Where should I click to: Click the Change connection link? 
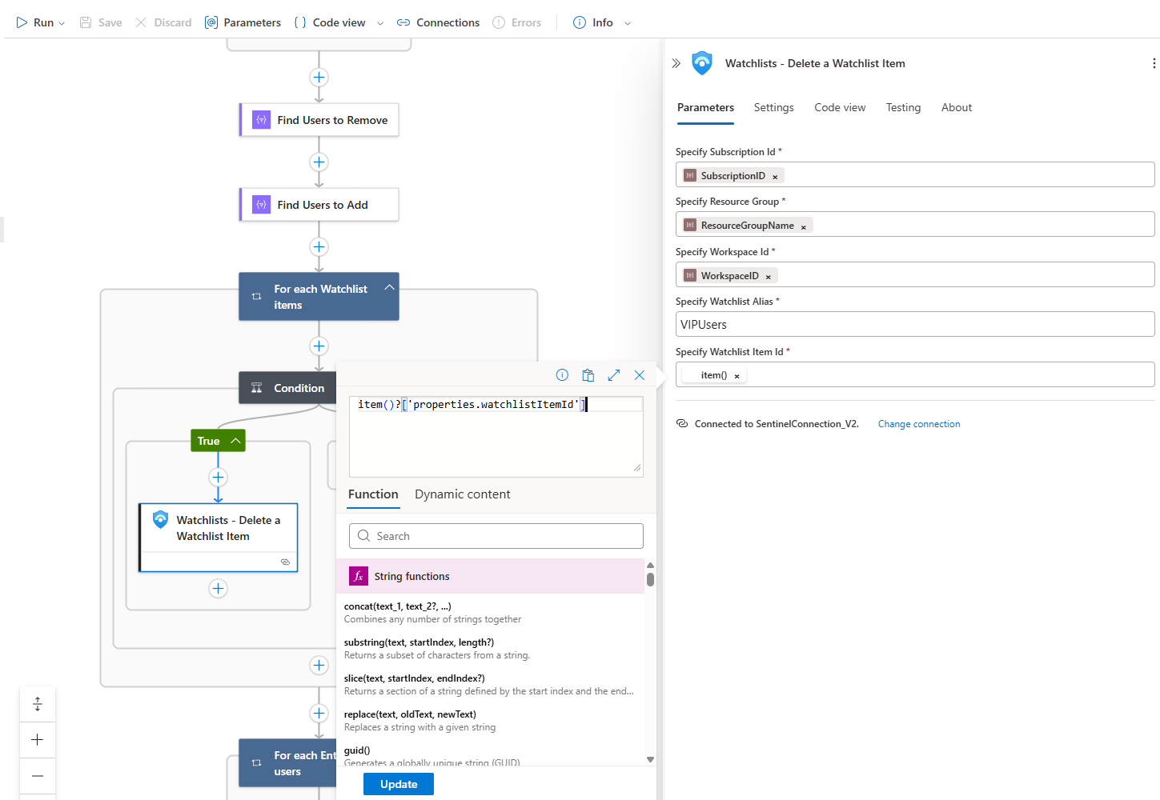pos(918,424)
